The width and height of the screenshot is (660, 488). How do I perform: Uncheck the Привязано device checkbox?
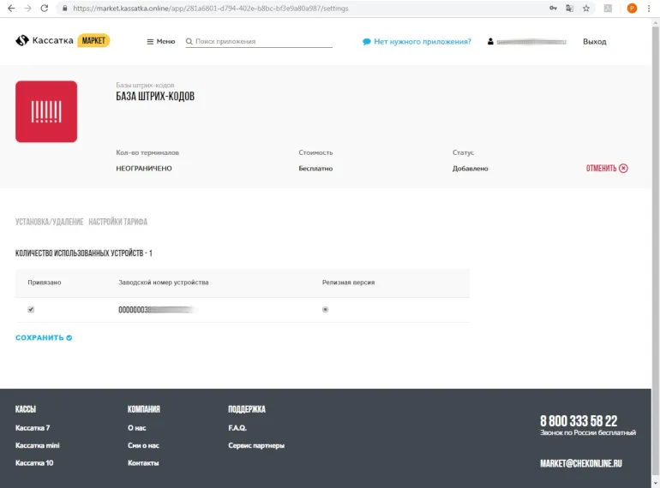31,309
